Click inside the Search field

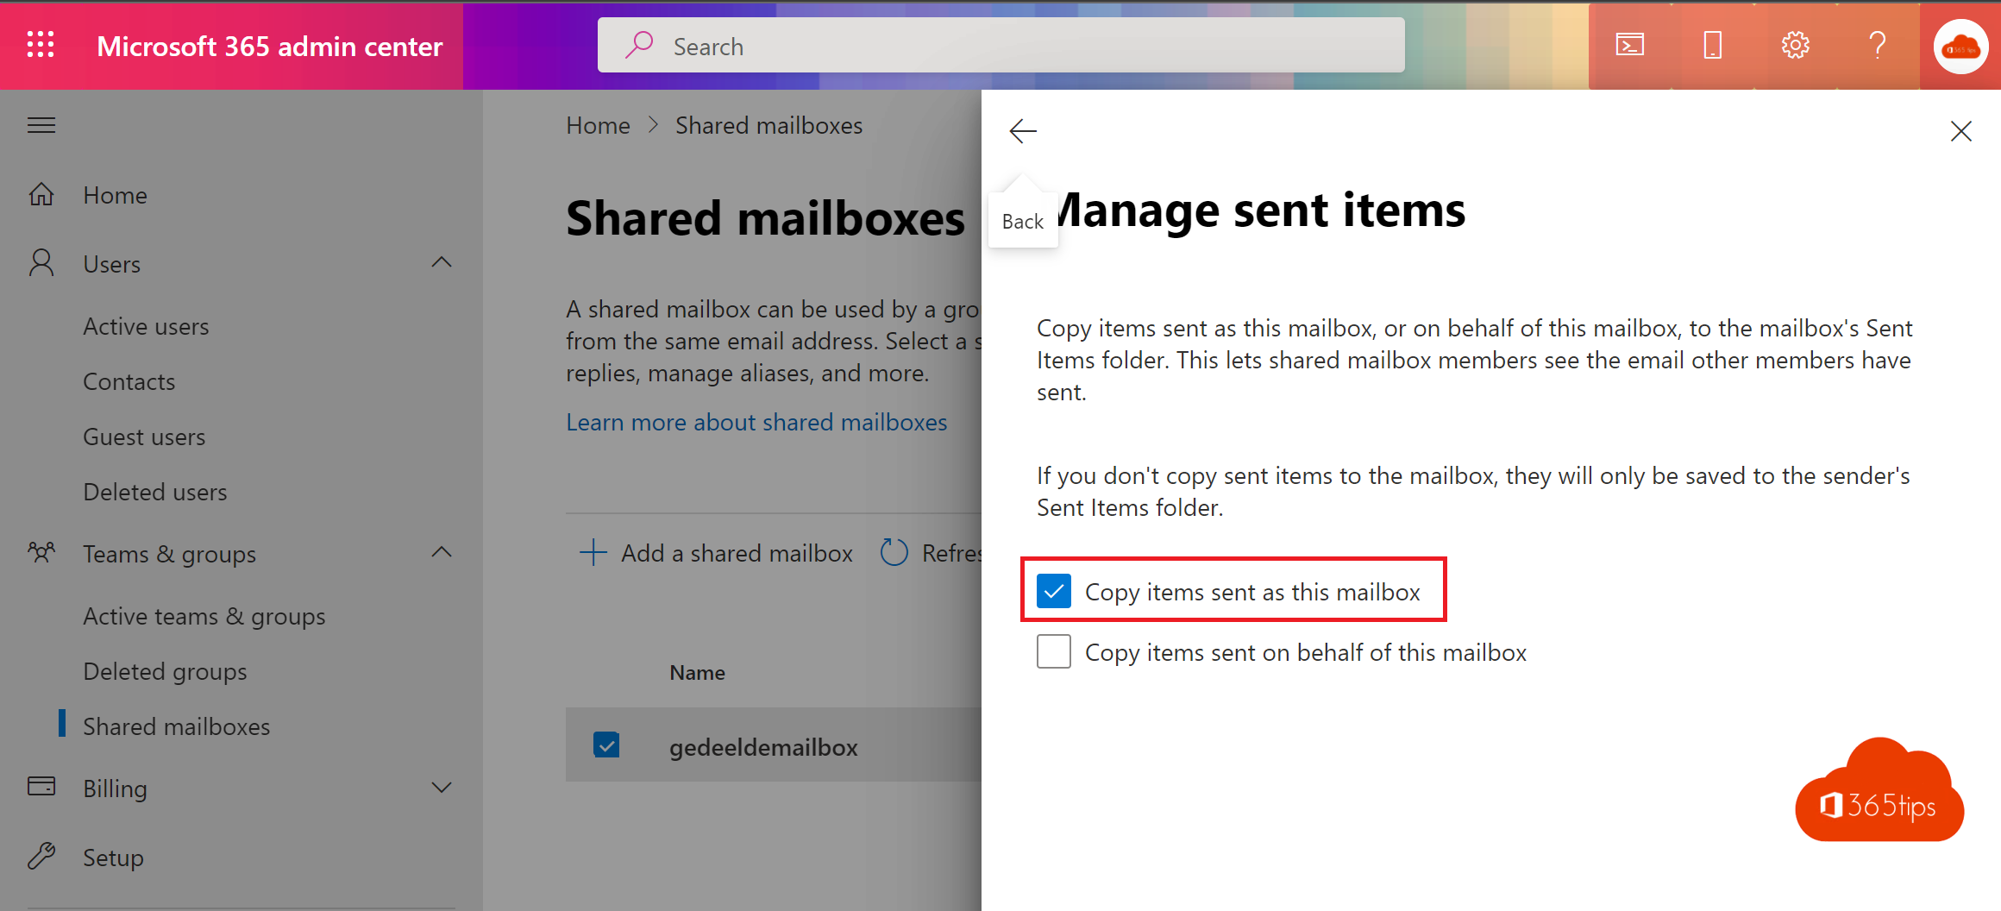pyautogui.click(x=1000, y=45)
